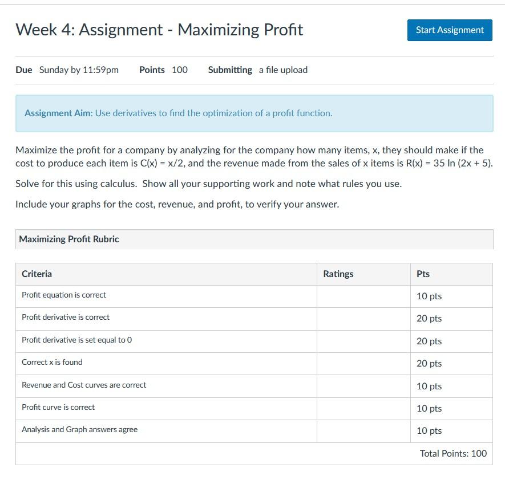Select the Due Sunday by 11:59pm text
505x480 pixels.
click(70, 70)
